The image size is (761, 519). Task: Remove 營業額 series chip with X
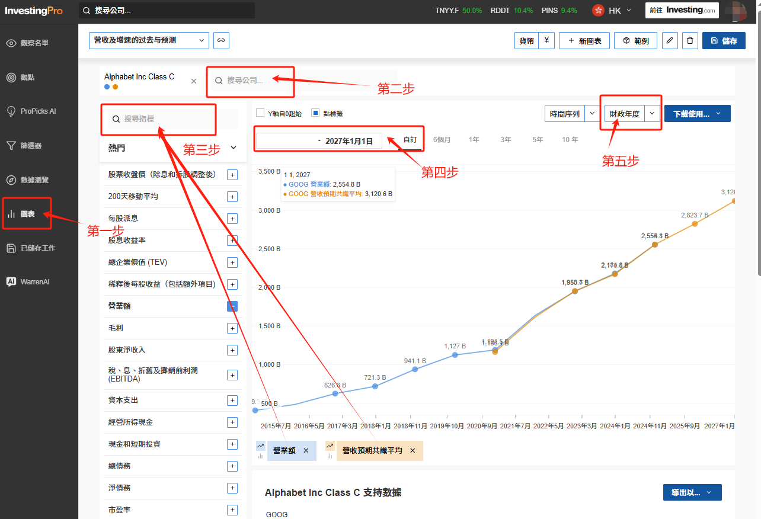[x=306, y=451]
